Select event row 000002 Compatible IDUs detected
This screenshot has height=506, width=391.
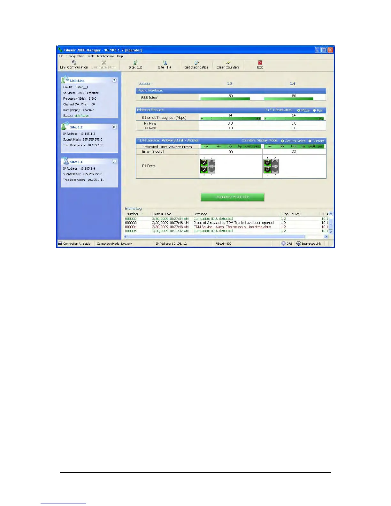(226, 219)
